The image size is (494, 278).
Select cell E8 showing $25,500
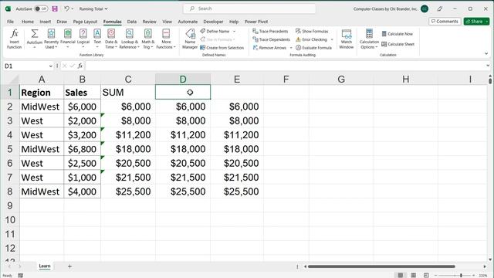point(237,192)
